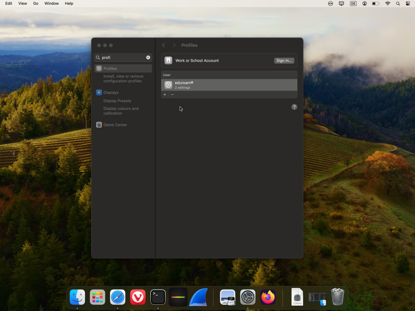The width and height of the screenshot is (415, 311).
Task: Open Terminal from the dock
Action: coord(158,297)
